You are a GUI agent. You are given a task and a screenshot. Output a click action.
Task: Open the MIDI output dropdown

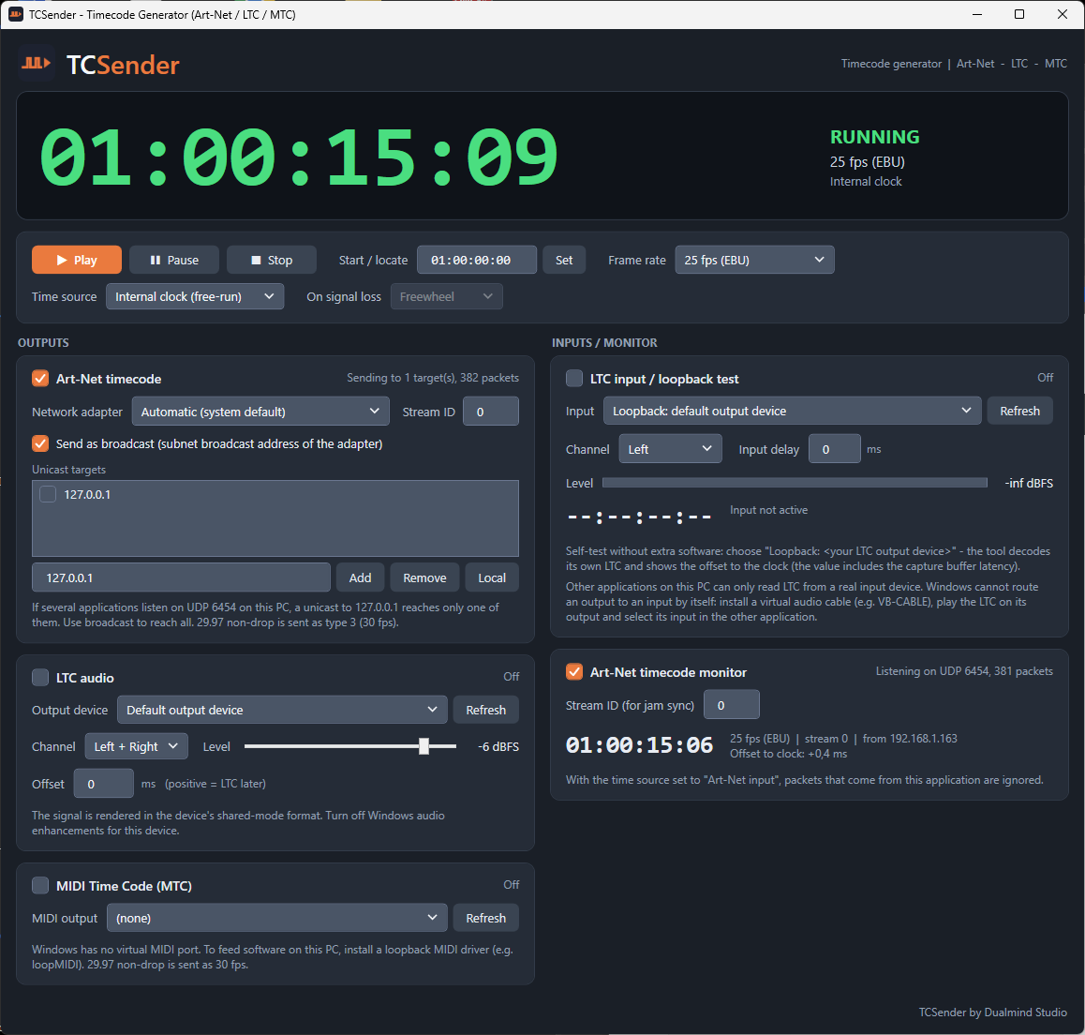tap(276, 918)
